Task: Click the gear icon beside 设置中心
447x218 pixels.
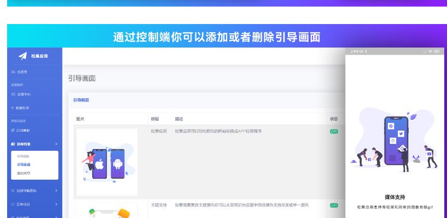Action: (13, 94)
